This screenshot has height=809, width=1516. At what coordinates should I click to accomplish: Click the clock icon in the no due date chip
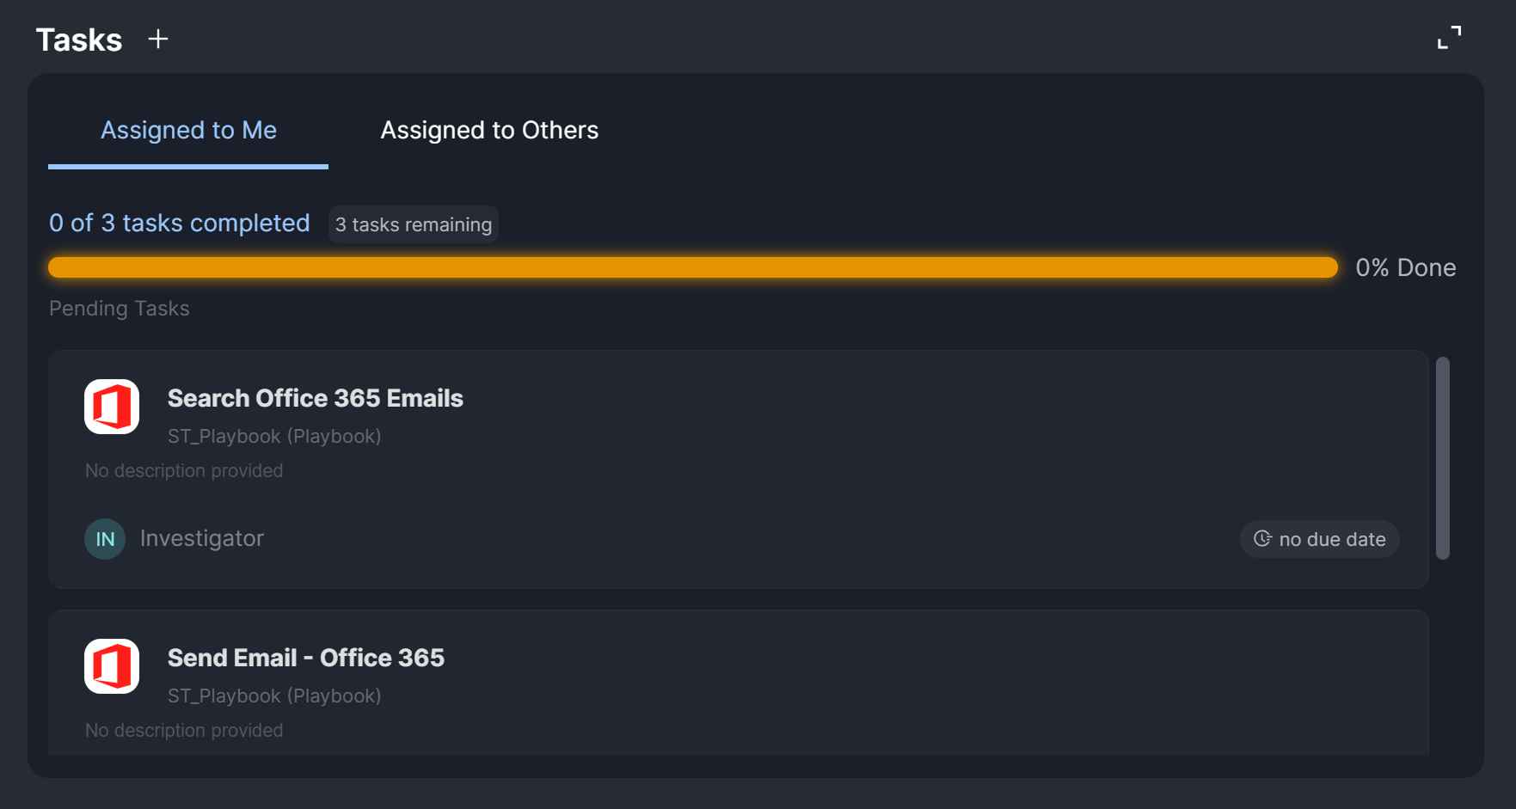(1262, 539)
